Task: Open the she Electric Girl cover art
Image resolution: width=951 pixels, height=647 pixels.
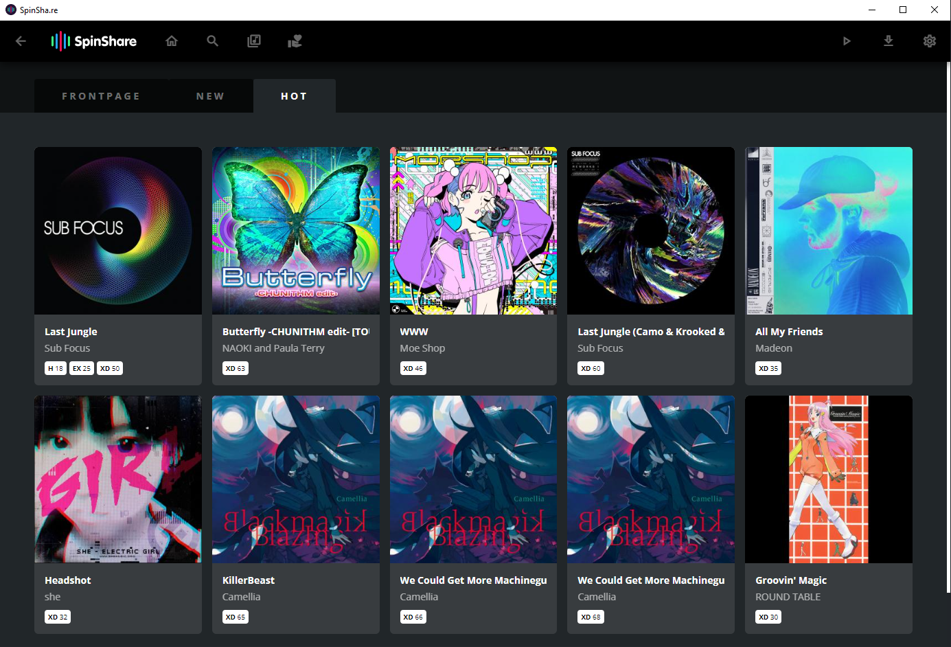Action: tap(118, 479)
